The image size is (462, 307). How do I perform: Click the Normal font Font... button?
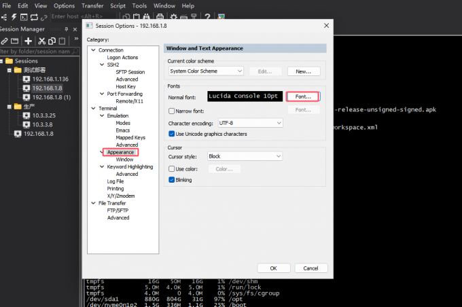point(303,96)
